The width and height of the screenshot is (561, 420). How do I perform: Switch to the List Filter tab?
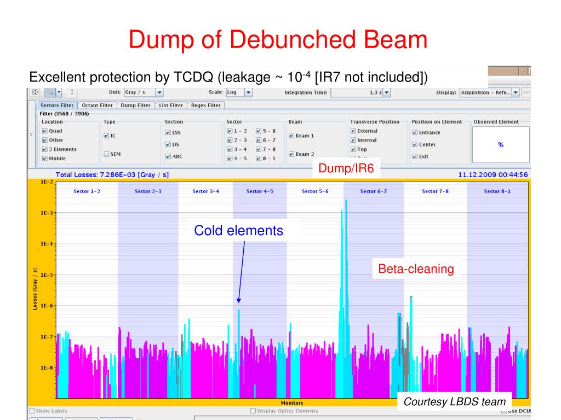tap(171, 105)
